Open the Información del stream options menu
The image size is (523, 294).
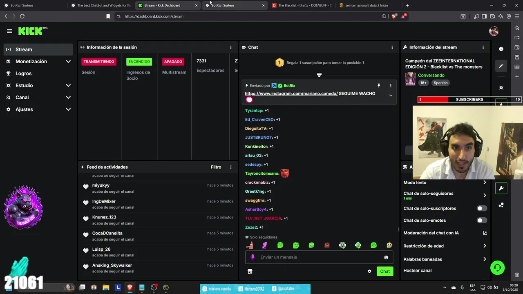(x=483, y=47)
